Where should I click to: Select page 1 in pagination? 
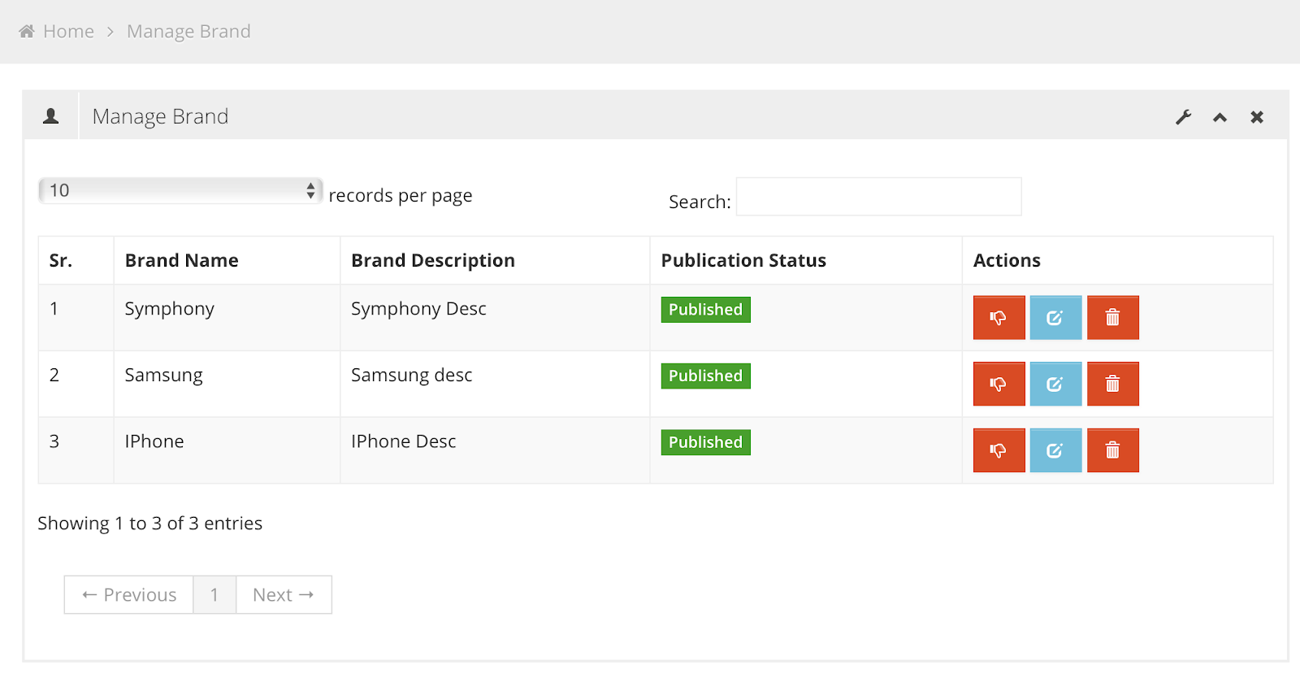pyautogui.click(x=214, y=595)
